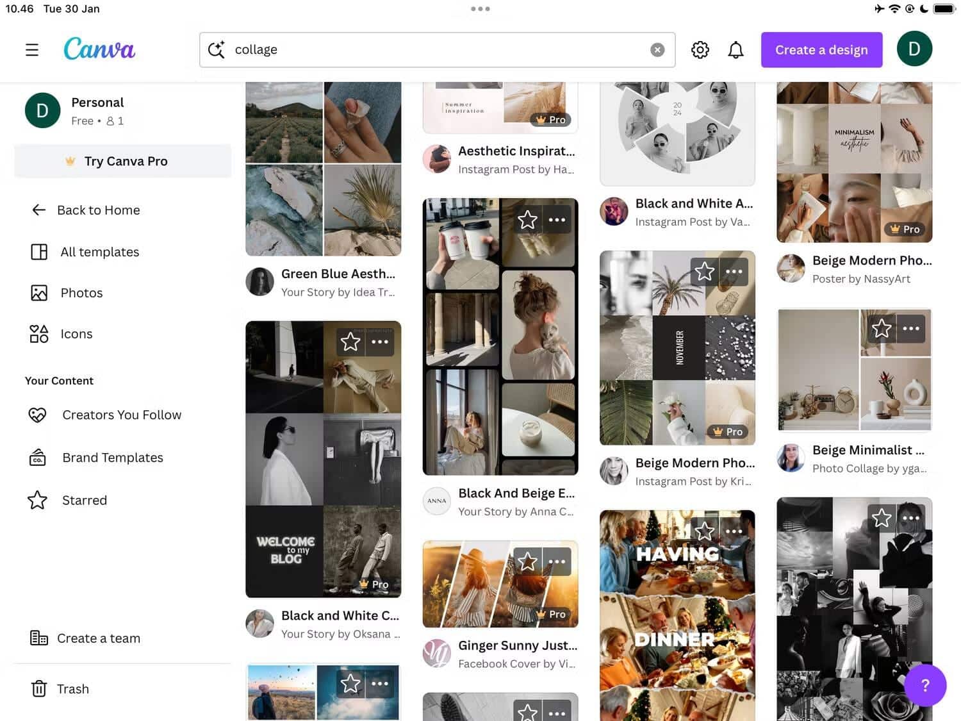This screenshot has width=961, height=721.
Task: Click the Try Canva Pro button
Action: pyautogui.click(x=123, y=162)
